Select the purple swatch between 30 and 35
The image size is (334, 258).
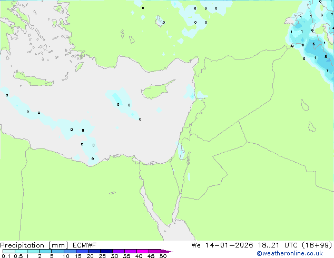pyautogui.click(x=118, y=251)
